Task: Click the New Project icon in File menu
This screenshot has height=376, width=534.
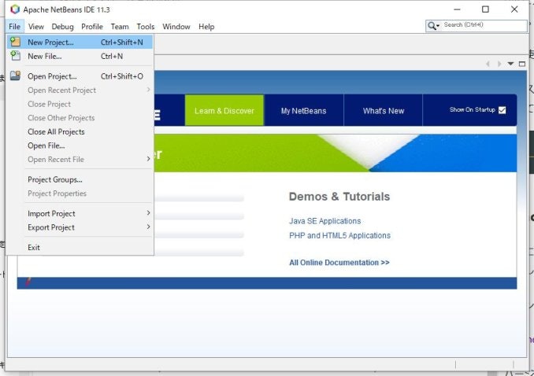Action: click(x=15, y=42)
